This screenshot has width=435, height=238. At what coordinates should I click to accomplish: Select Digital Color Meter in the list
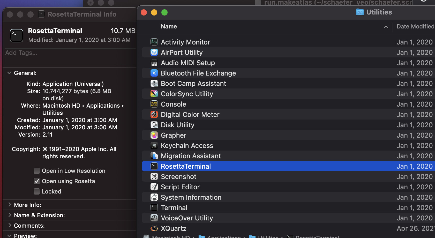190,114
